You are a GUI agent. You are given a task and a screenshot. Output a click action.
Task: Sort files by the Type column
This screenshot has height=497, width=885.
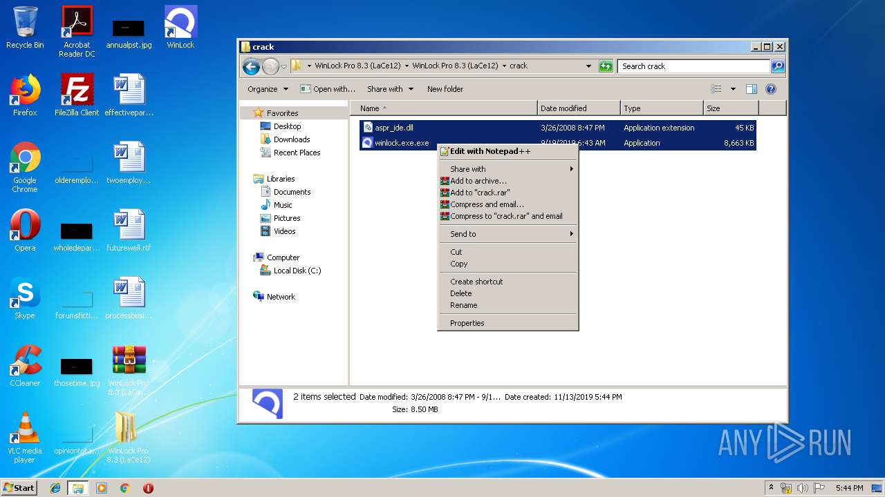(662, 108)
